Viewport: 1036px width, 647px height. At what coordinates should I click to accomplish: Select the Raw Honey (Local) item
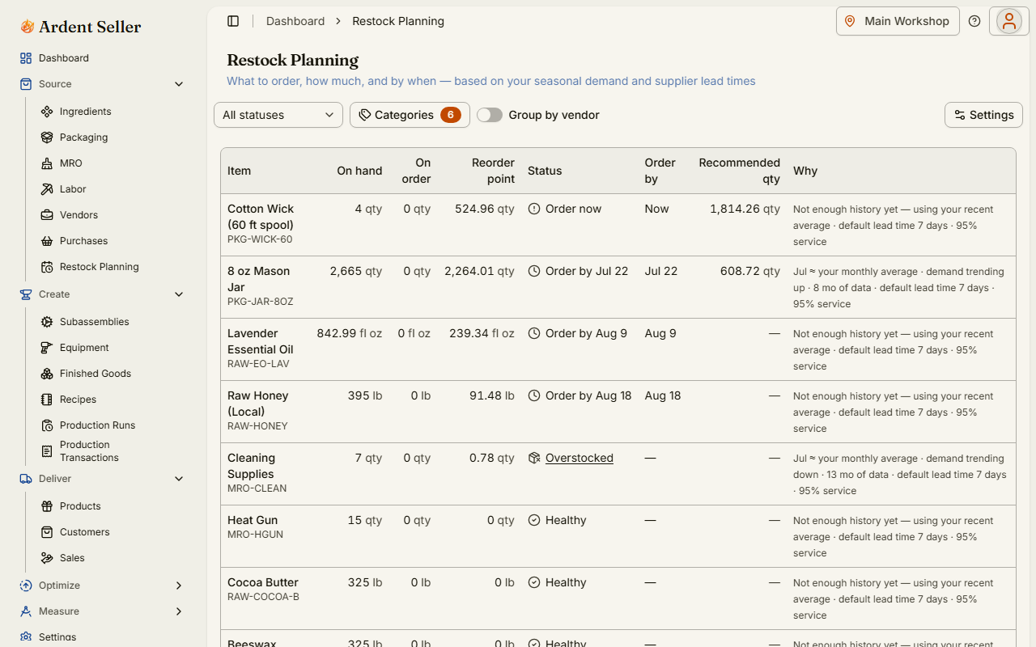pos(258,404)
